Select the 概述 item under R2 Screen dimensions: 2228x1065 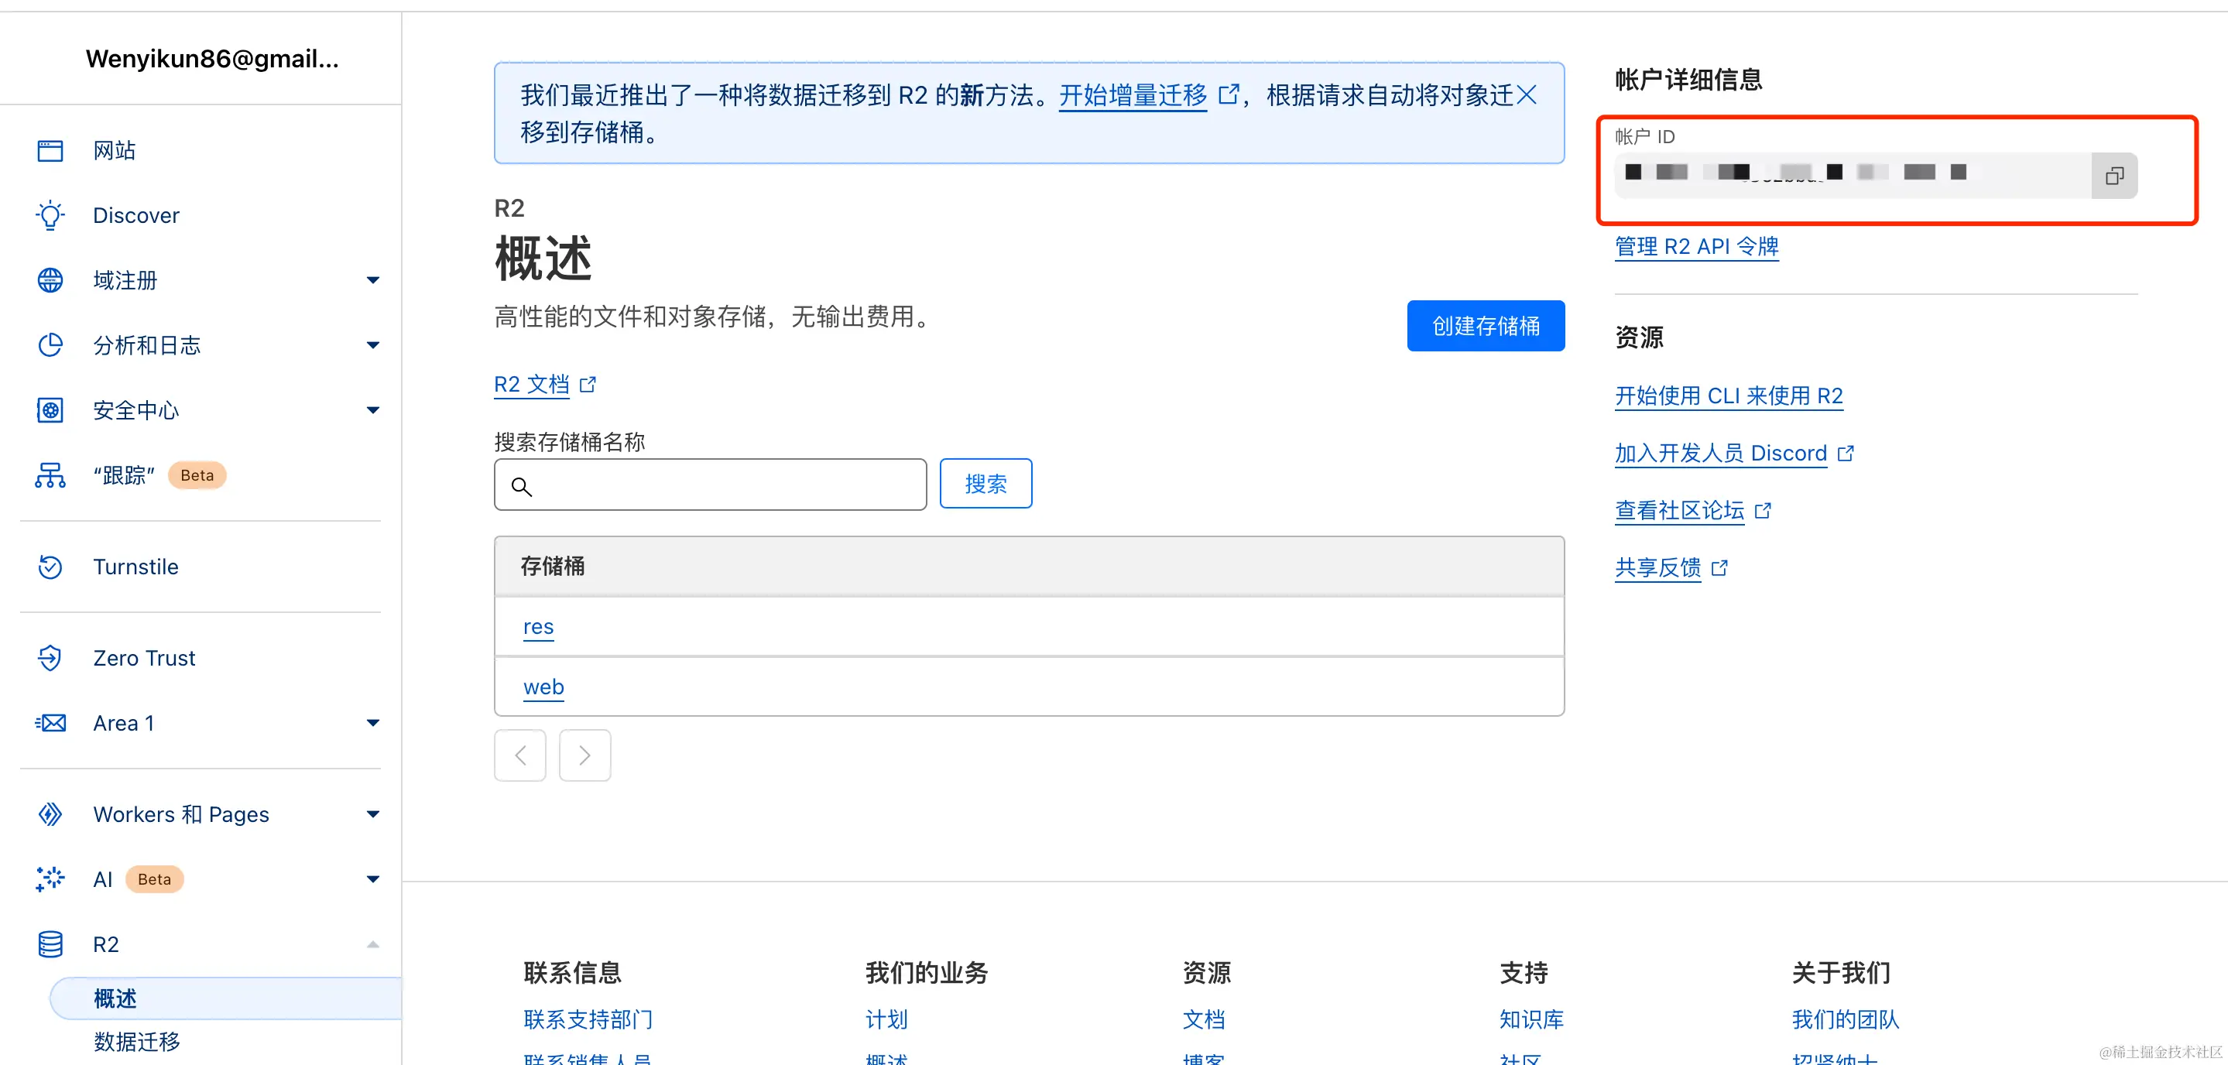point(115,998)
